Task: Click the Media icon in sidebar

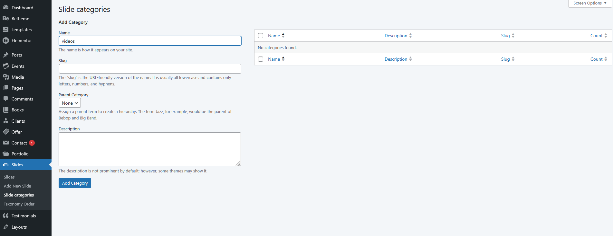Action: (6, 77)
